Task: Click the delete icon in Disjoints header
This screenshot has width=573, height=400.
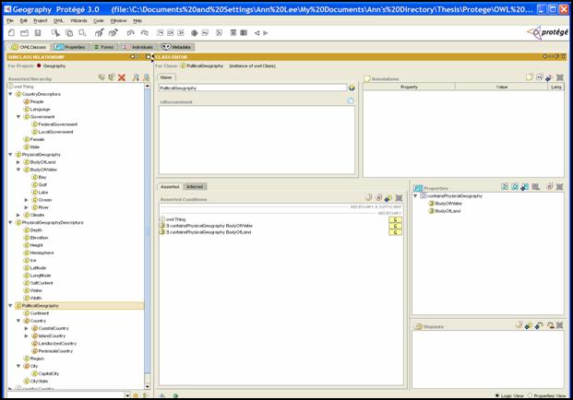Action: click(559, 325)
